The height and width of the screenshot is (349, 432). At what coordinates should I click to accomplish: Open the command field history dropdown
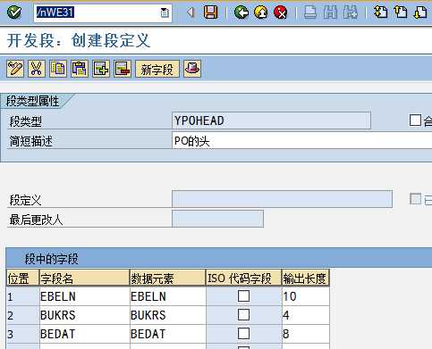[x=165, y=12]
